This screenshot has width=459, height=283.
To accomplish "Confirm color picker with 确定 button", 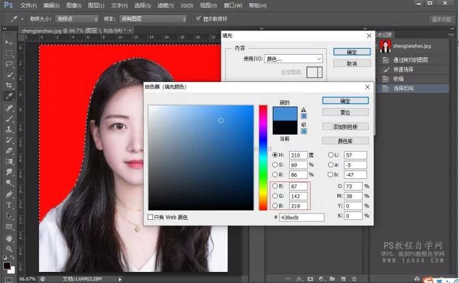I will tap(346, 101).
